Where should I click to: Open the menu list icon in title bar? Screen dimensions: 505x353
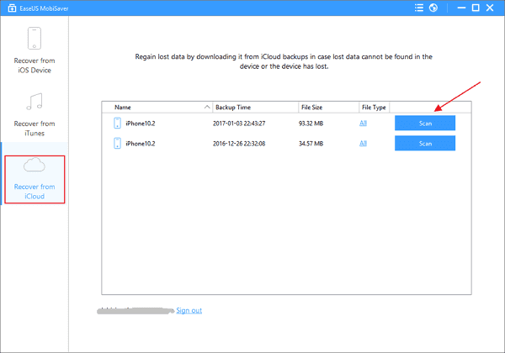point(417,9)
